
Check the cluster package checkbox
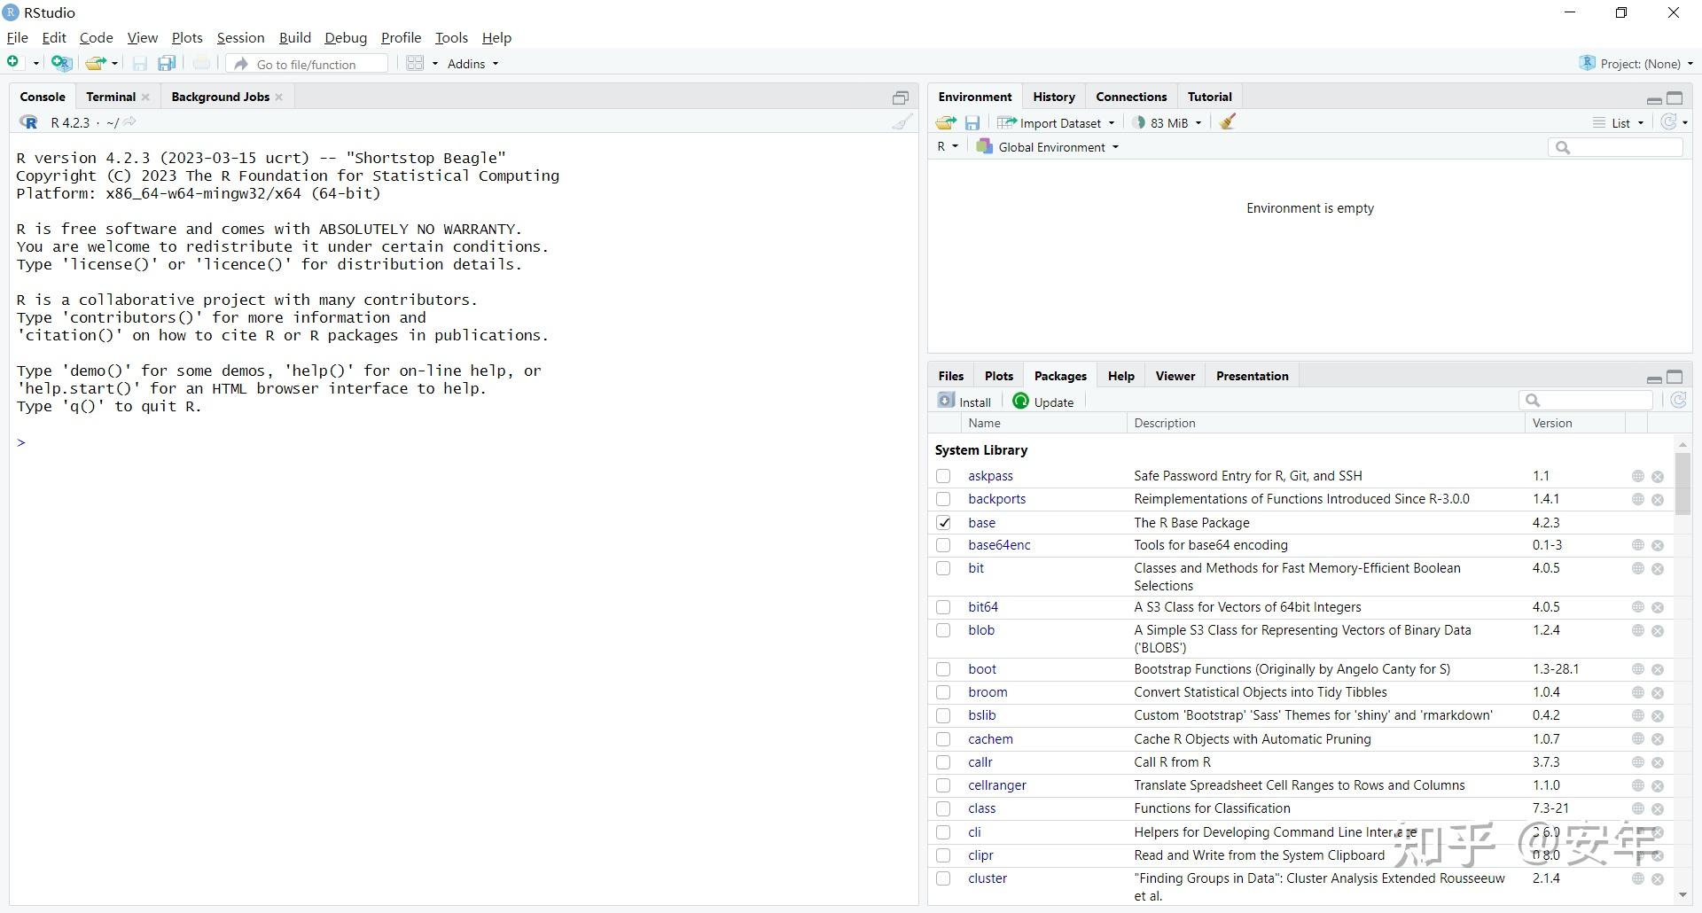[943, 878]
